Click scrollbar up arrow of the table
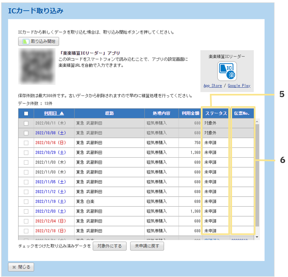Image resolution: width=288 pixels, height=277 pixels. coord(257,121)
